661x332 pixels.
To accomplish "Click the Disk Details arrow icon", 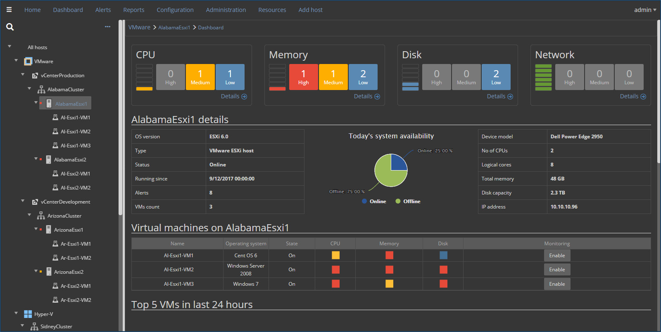I will pos(510,97).
